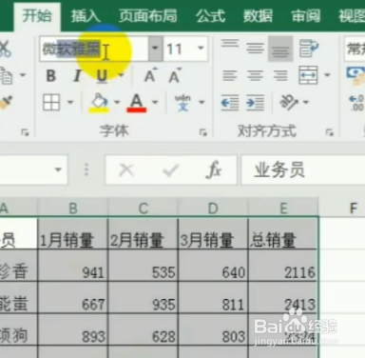Screen dimensions: 365x358
Task: Decrease indent
Action: pyautogui.click(x=230, y=103)
